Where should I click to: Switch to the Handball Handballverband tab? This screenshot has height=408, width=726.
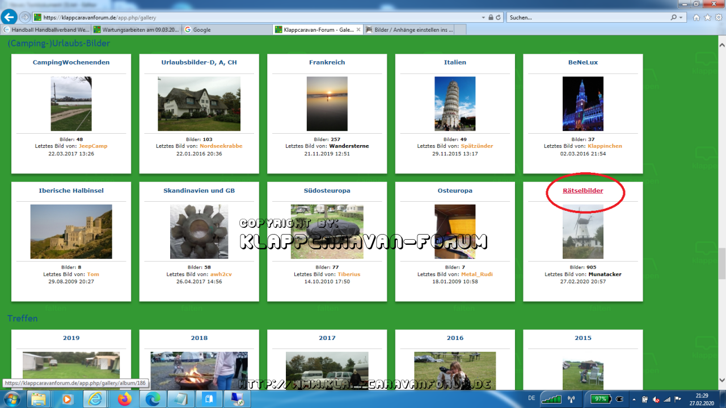pyautogui.click(x=45, y=29)
